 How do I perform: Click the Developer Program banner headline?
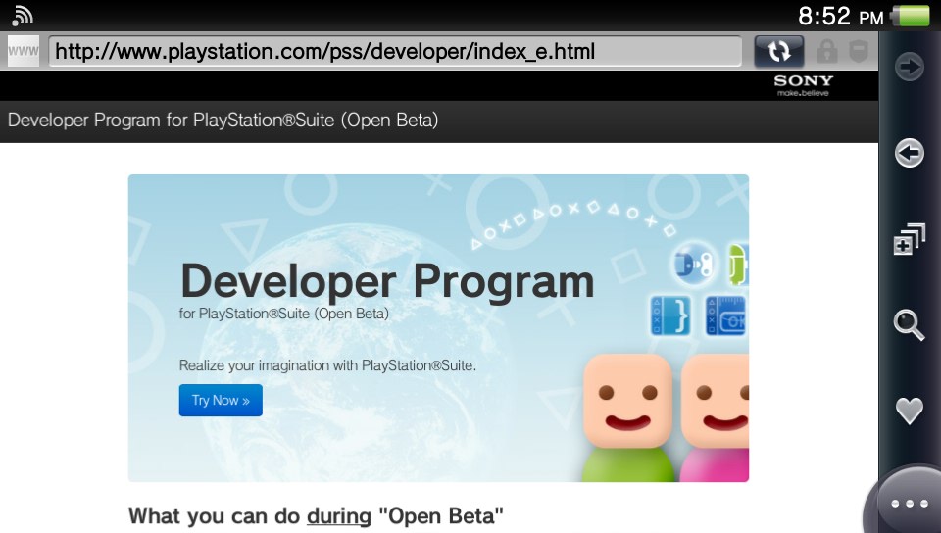387,281
